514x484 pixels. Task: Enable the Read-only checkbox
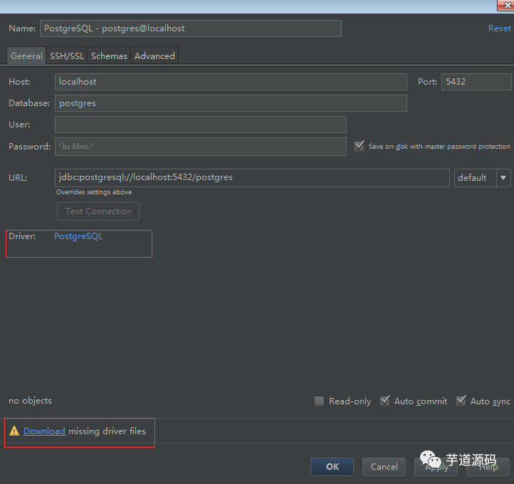pos(319,401)
